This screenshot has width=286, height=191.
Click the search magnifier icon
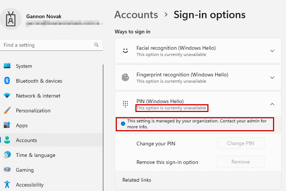click(96, 45)
